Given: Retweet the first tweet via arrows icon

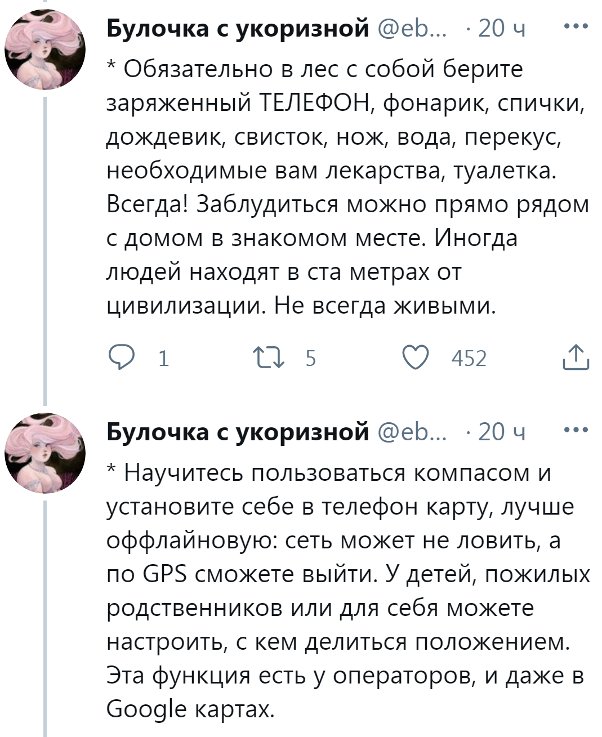Looking at the screenshot, I should click(x=268, y=358).
